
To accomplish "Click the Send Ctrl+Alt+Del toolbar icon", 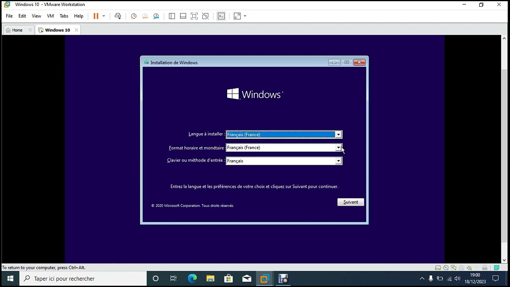I will [x=118, y=16].
